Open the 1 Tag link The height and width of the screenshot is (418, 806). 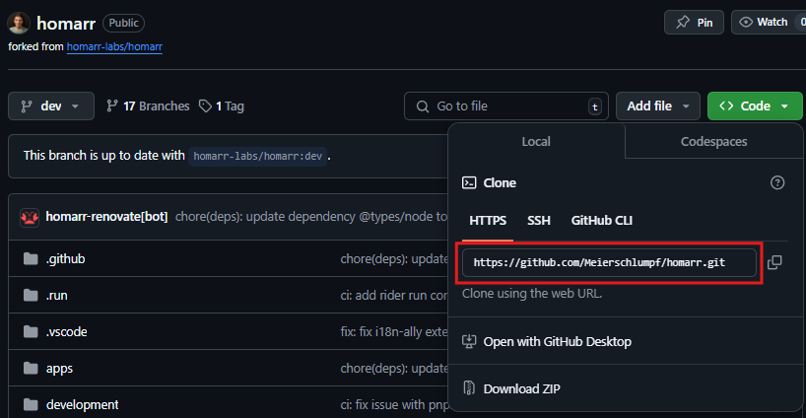coord(222,105)
